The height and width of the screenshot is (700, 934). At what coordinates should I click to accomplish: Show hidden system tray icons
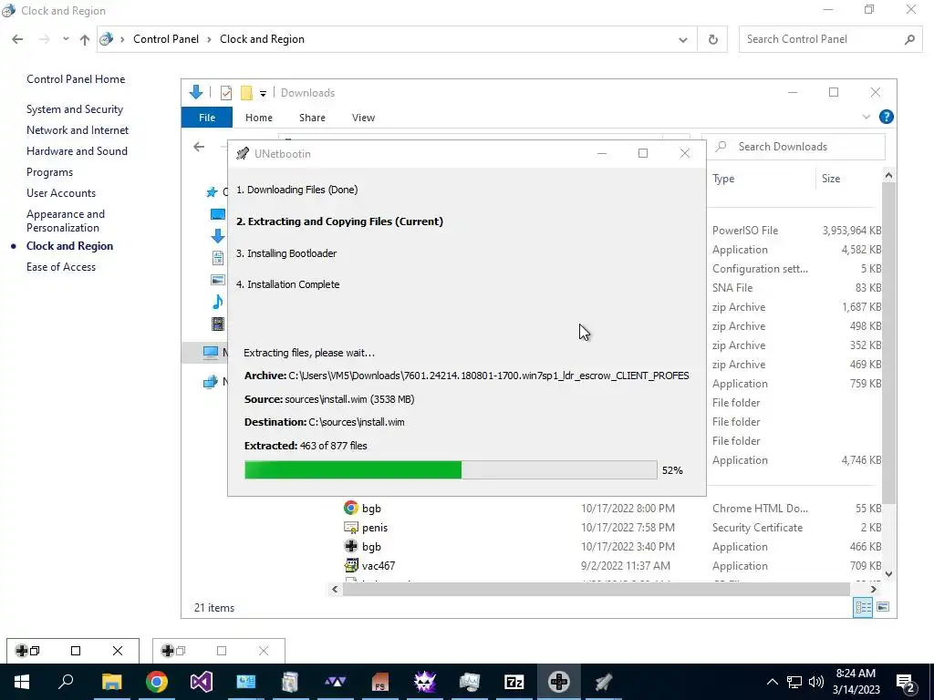pos(772,682)
